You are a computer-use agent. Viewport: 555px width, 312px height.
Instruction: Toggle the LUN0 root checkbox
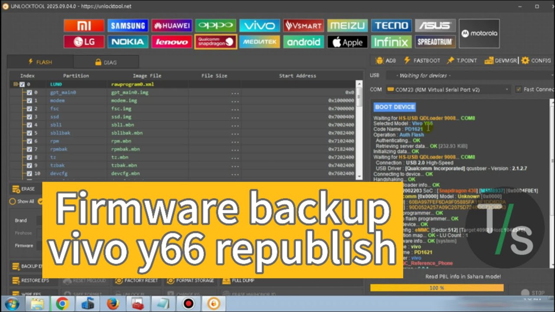(22, 84)
